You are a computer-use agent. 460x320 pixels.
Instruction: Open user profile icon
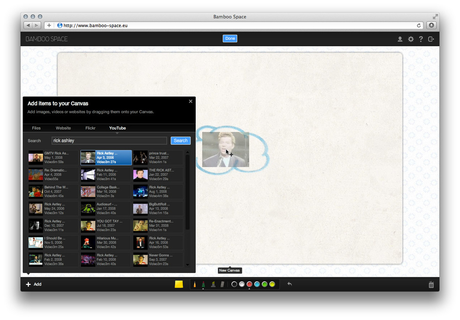tap(400, 39)
